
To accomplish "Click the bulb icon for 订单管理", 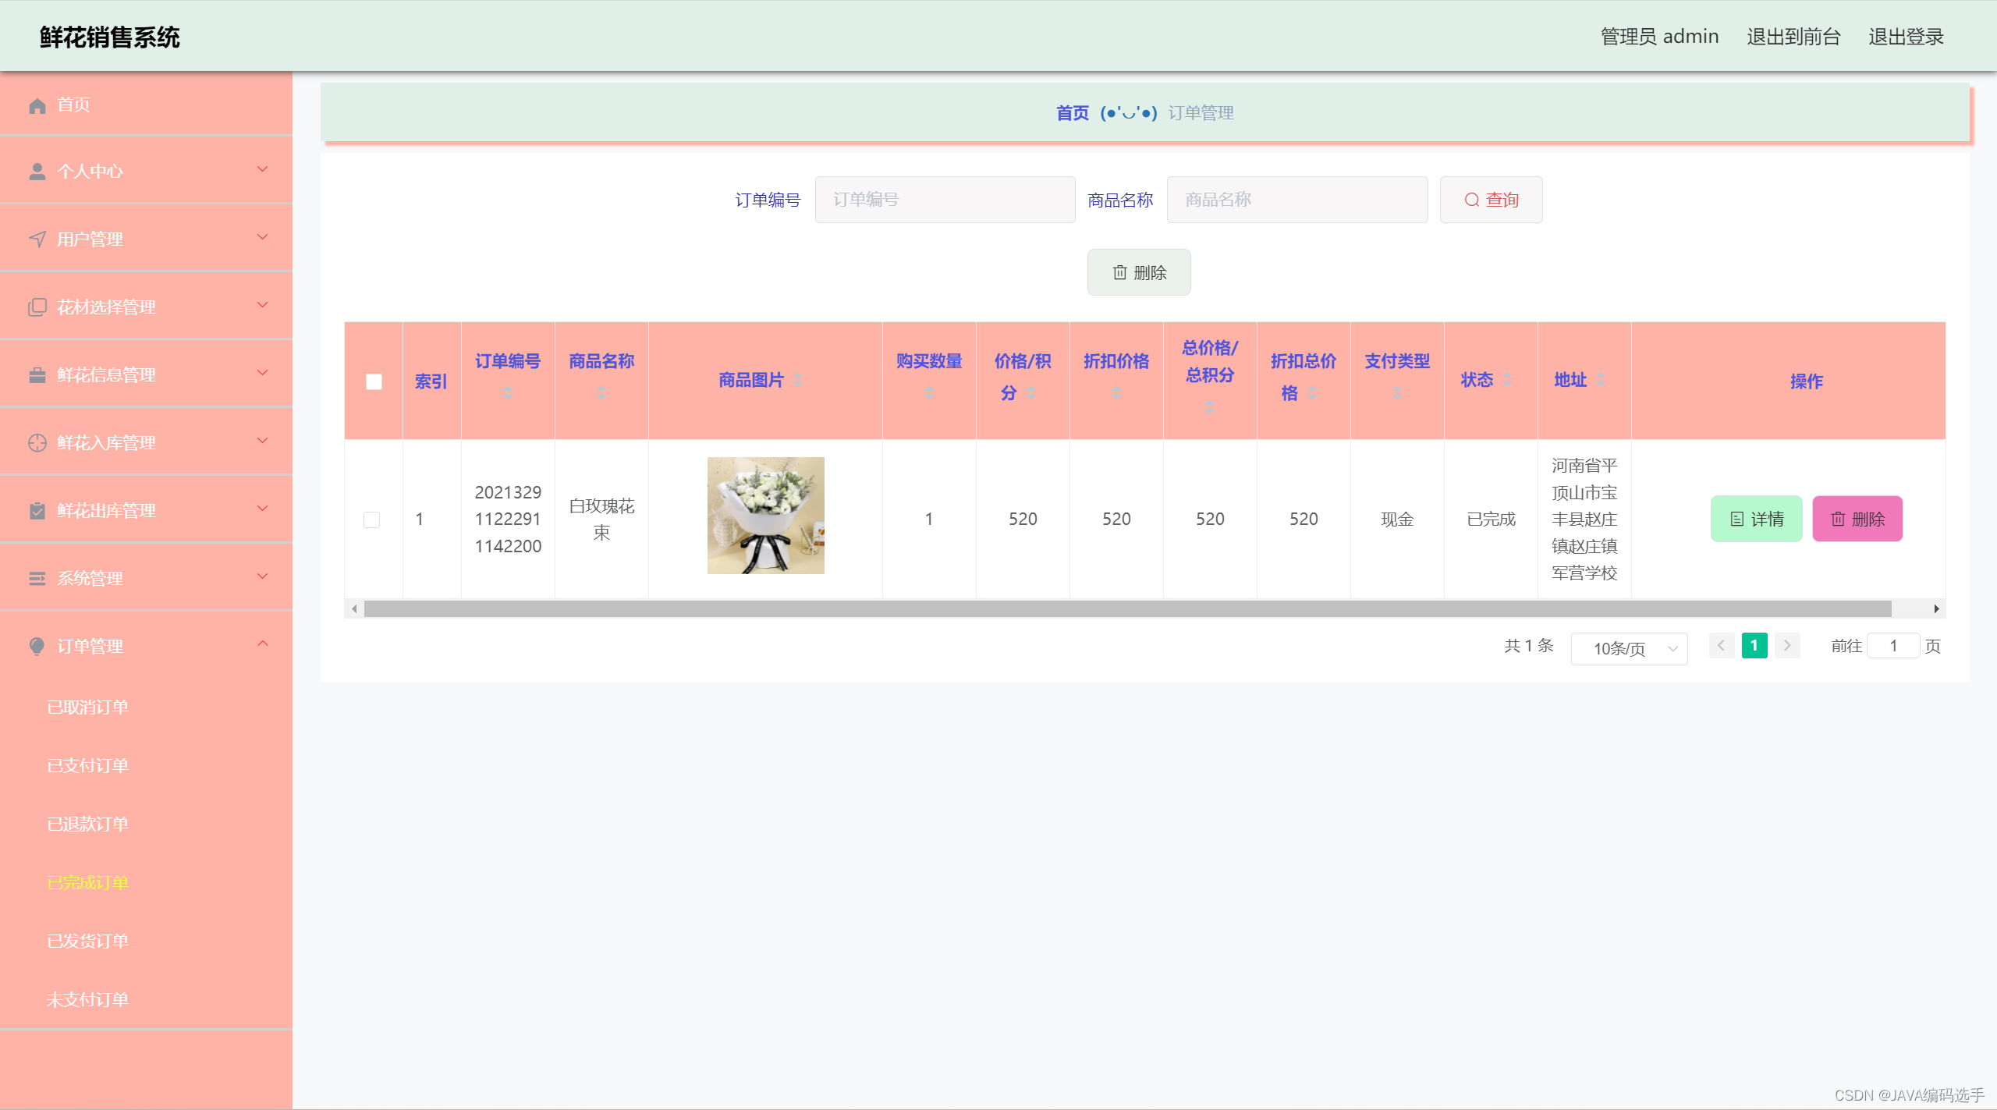I will (x=37, y=647).
